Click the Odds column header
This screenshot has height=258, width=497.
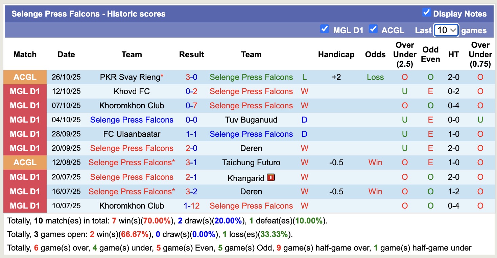point(375,54)
